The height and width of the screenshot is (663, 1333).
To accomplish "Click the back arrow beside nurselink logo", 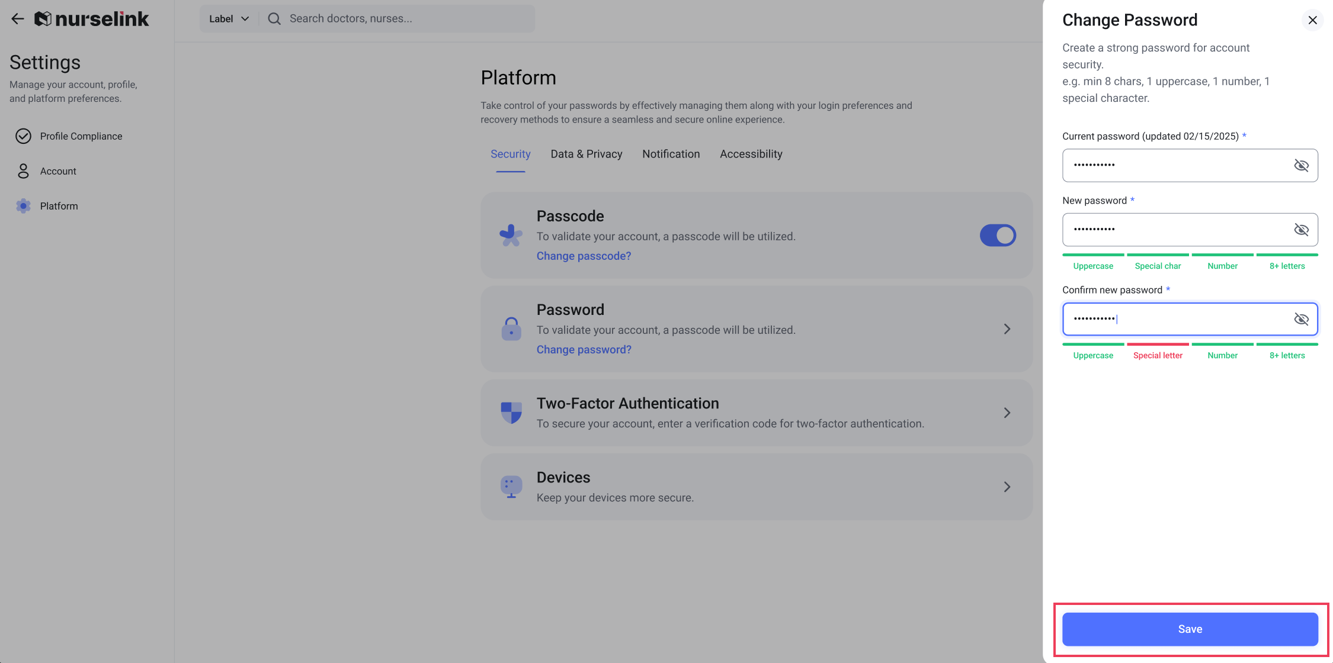I will pos(18,19).
